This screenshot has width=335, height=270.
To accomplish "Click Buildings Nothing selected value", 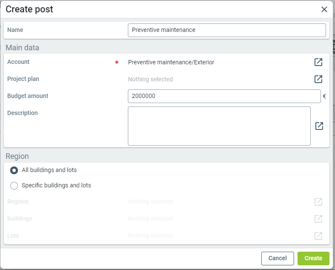I will 150,219.
